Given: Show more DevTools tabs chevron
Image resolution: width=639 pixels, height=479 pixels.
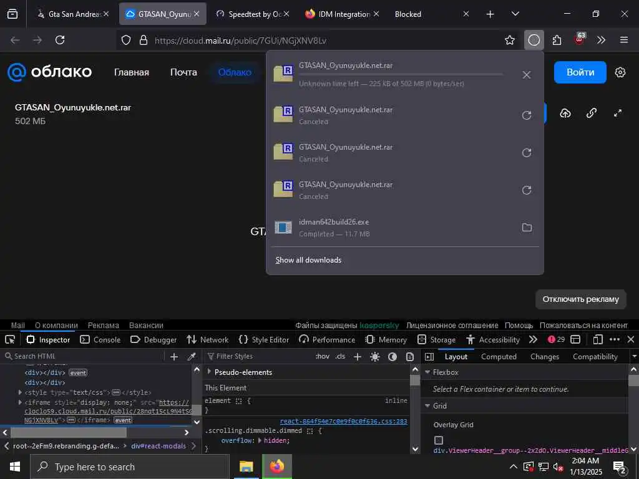Looking at the screenshot, I should click(533, 340).
